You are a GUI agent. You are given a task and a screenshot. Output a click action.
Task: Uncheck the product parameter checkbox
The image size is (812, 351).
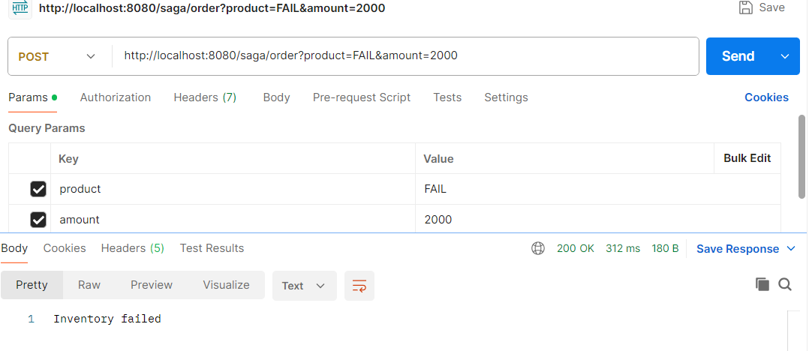tap(38, 189)
